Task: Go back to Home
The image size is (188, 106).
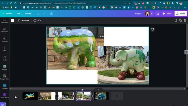Action: [x=7, y=14]
